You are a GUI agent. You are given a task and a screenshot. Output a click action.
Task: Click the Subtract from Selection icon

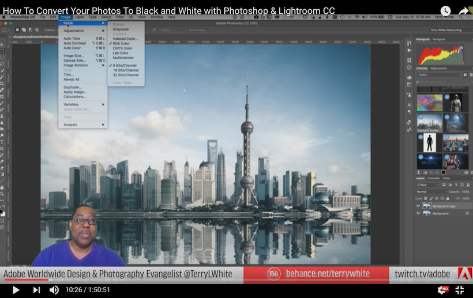pyautogui.click(x=30, y=30)
